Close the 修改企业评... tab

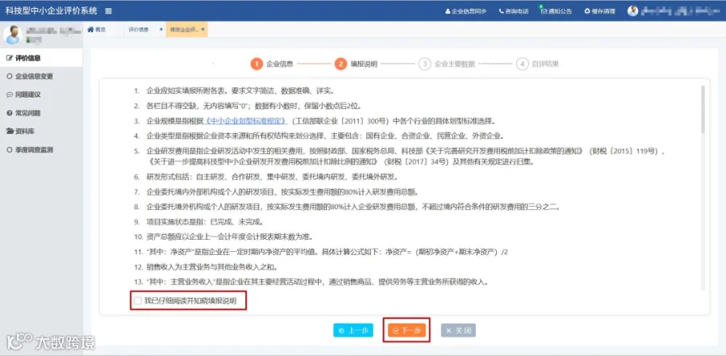[x=202, y=29]
